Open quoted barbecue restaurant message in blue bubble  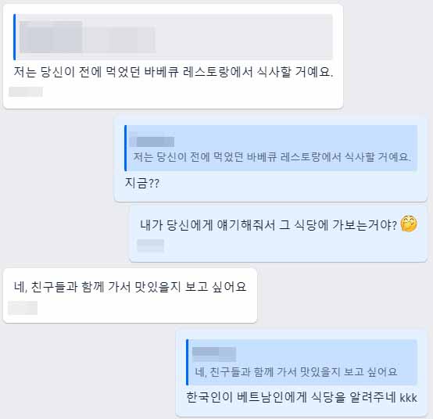click(x=271, y=148)
